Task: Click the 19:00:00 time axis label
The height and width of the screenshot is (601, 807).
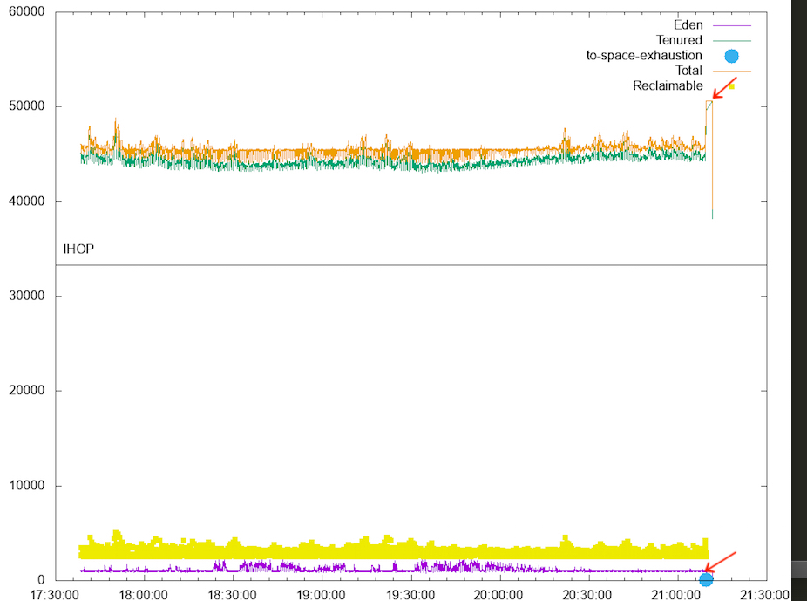Action: (x=322, y=595)
